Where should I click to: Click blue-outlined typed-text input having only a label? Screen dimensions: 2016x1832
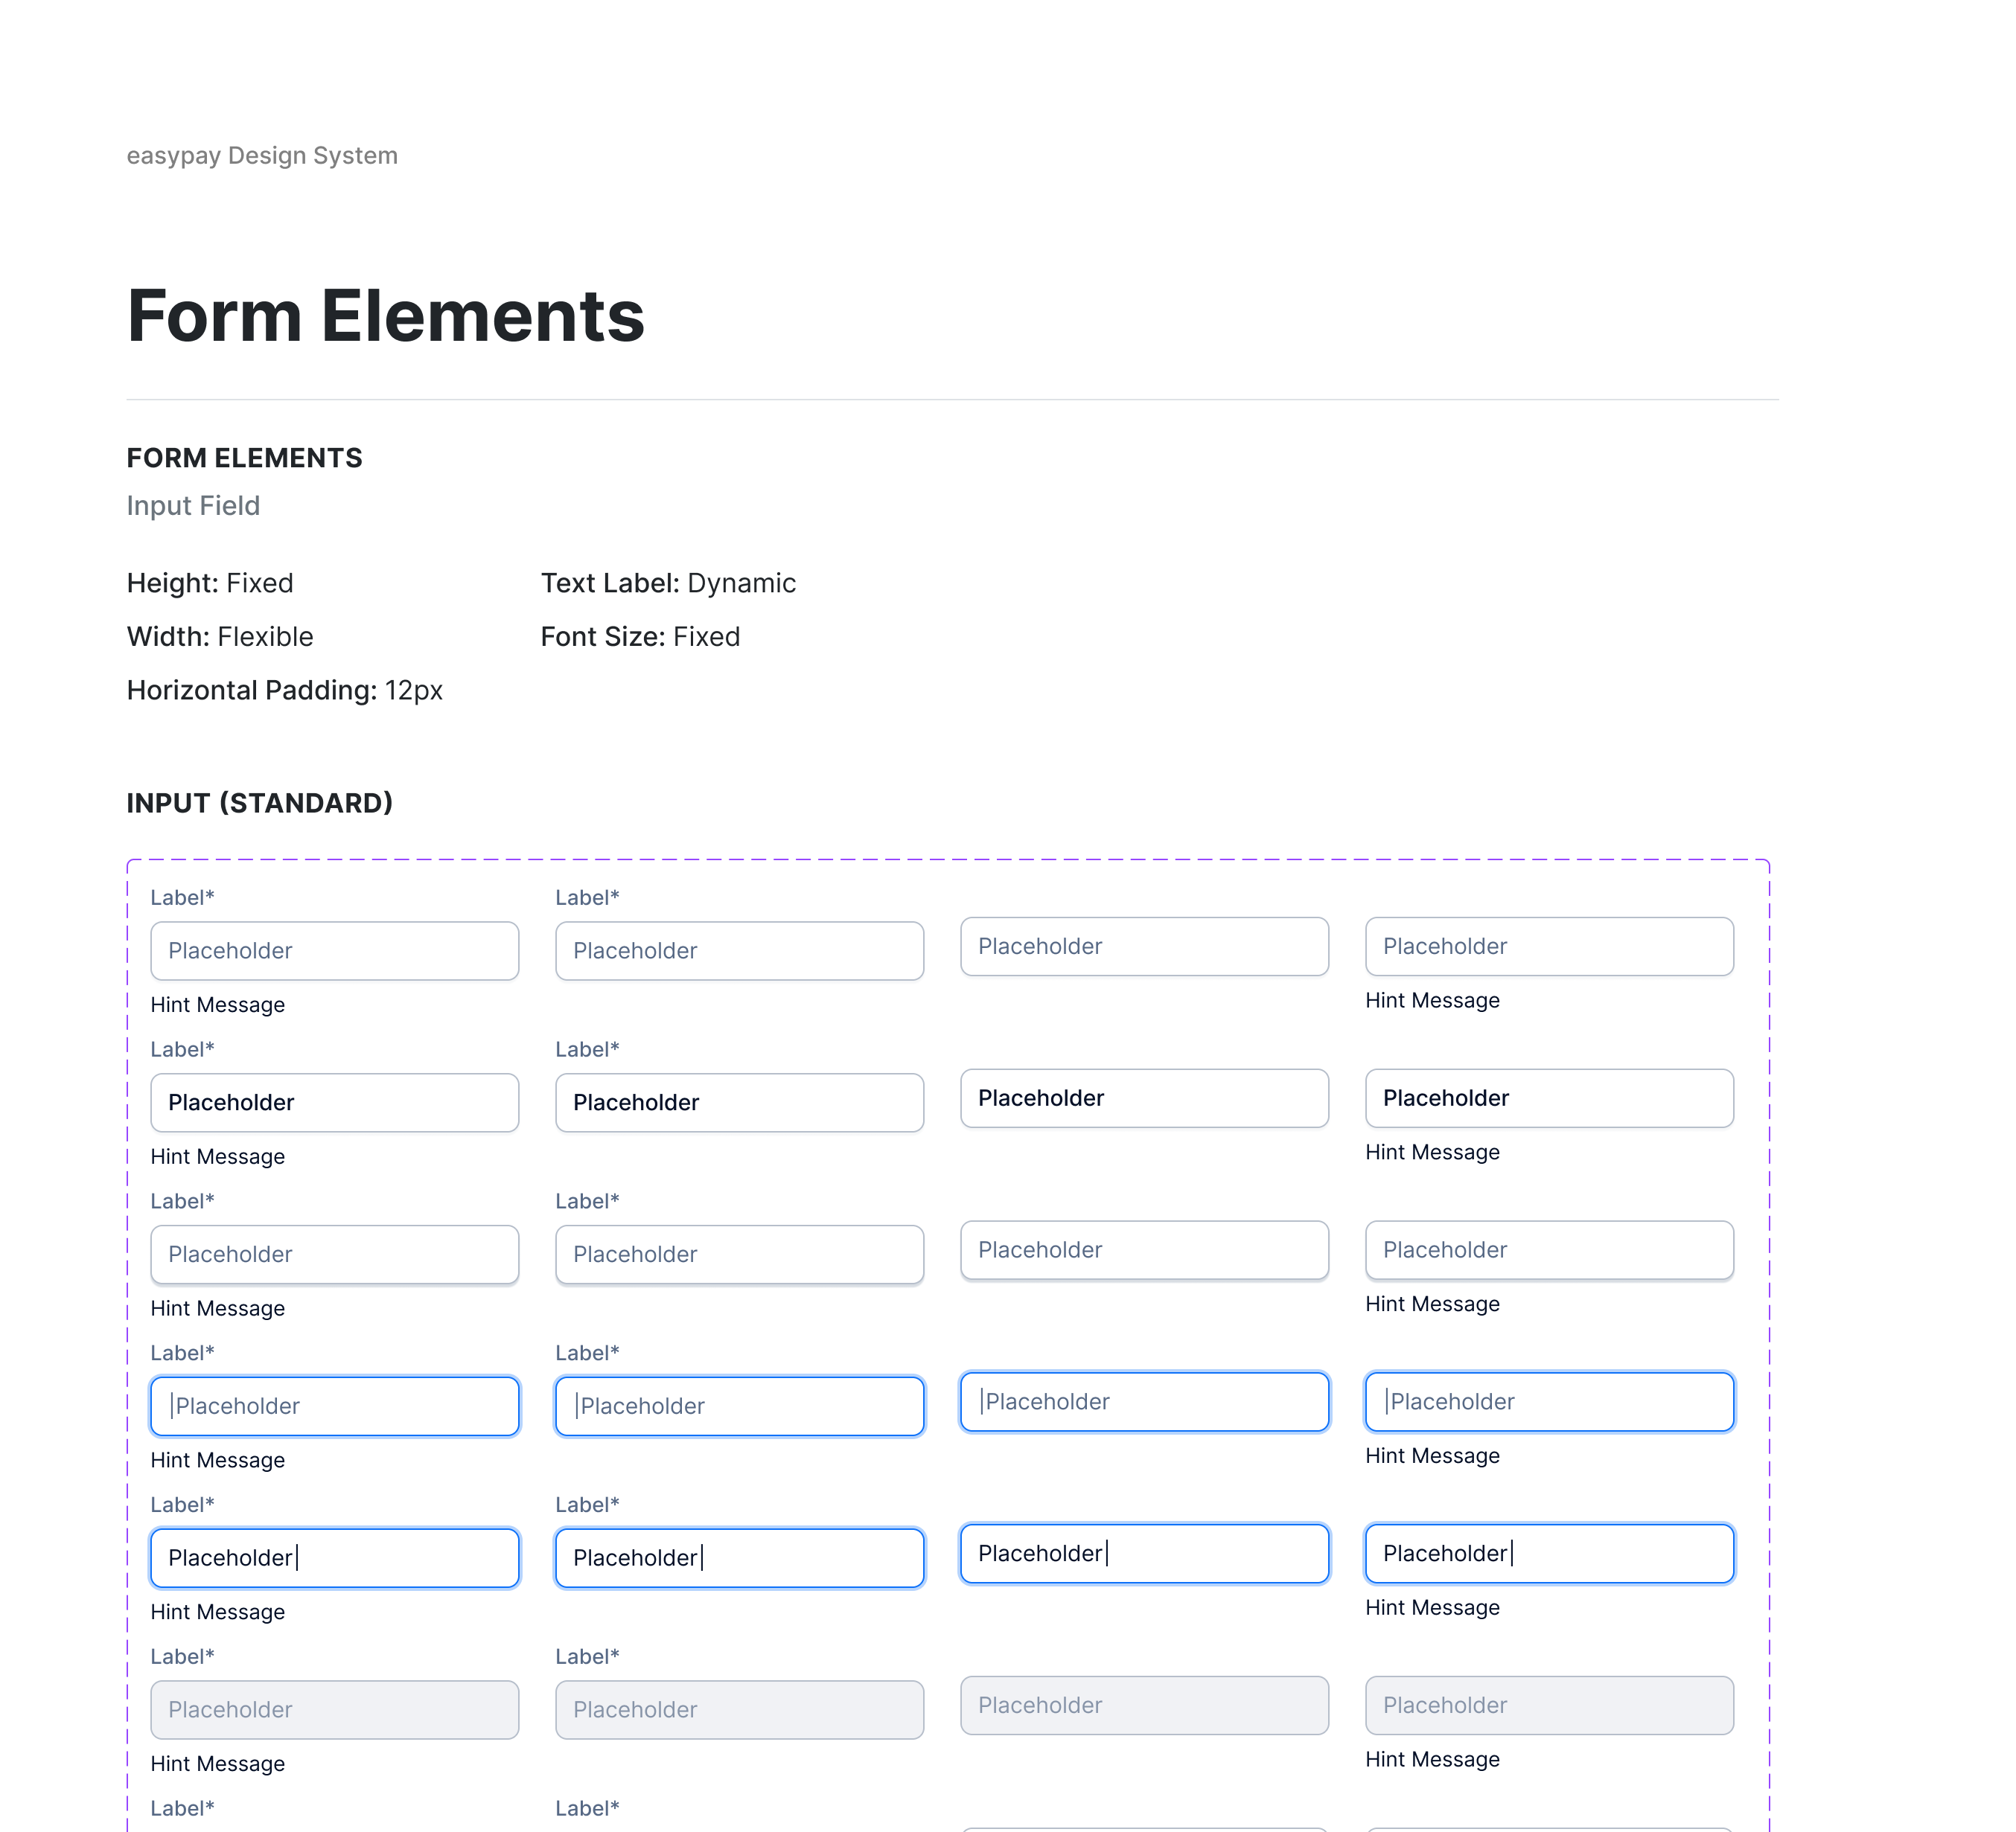point(739,1558)
